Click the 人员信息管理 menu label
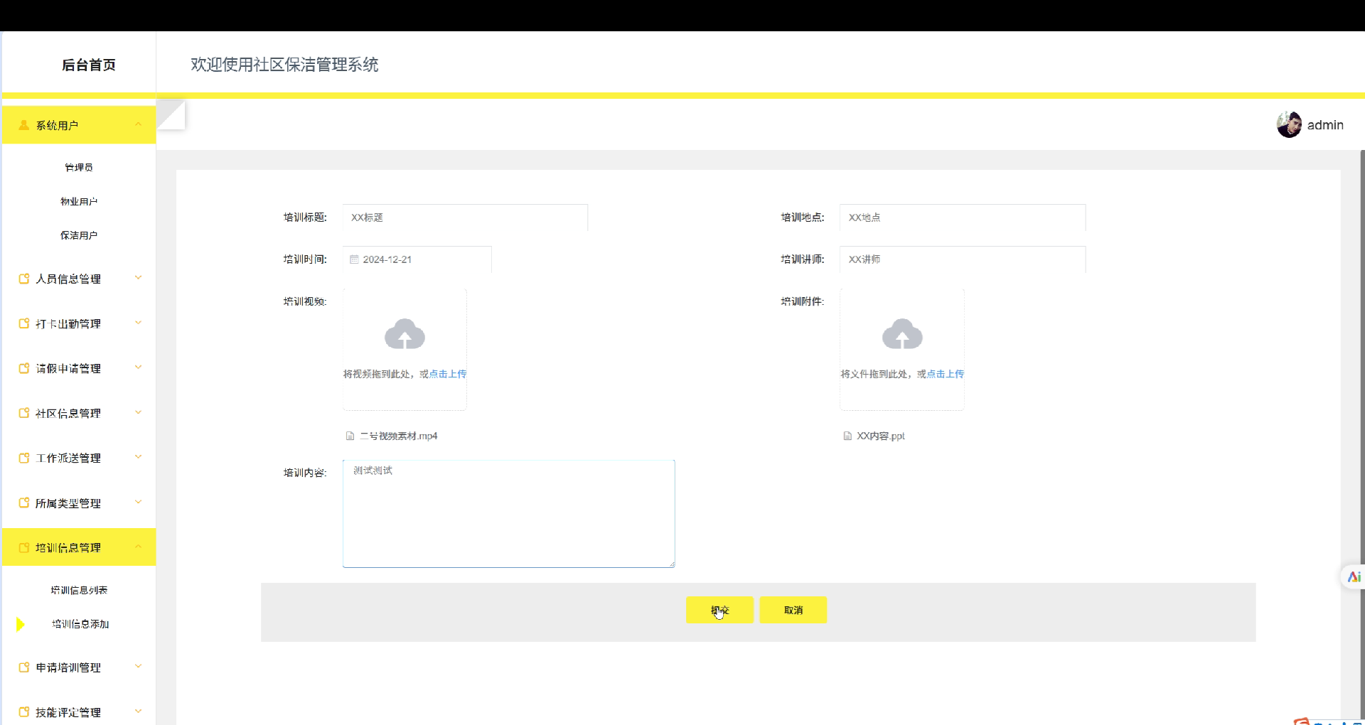Screen dimensions: 1365x725 point(68,279)
